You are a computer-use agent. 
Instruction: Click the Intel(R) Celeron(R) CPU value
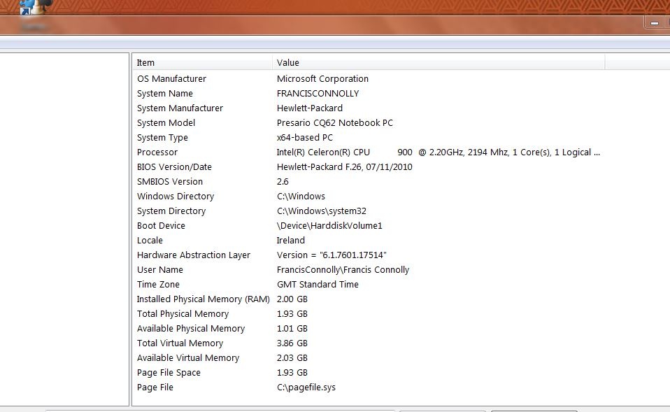[439, 152]
